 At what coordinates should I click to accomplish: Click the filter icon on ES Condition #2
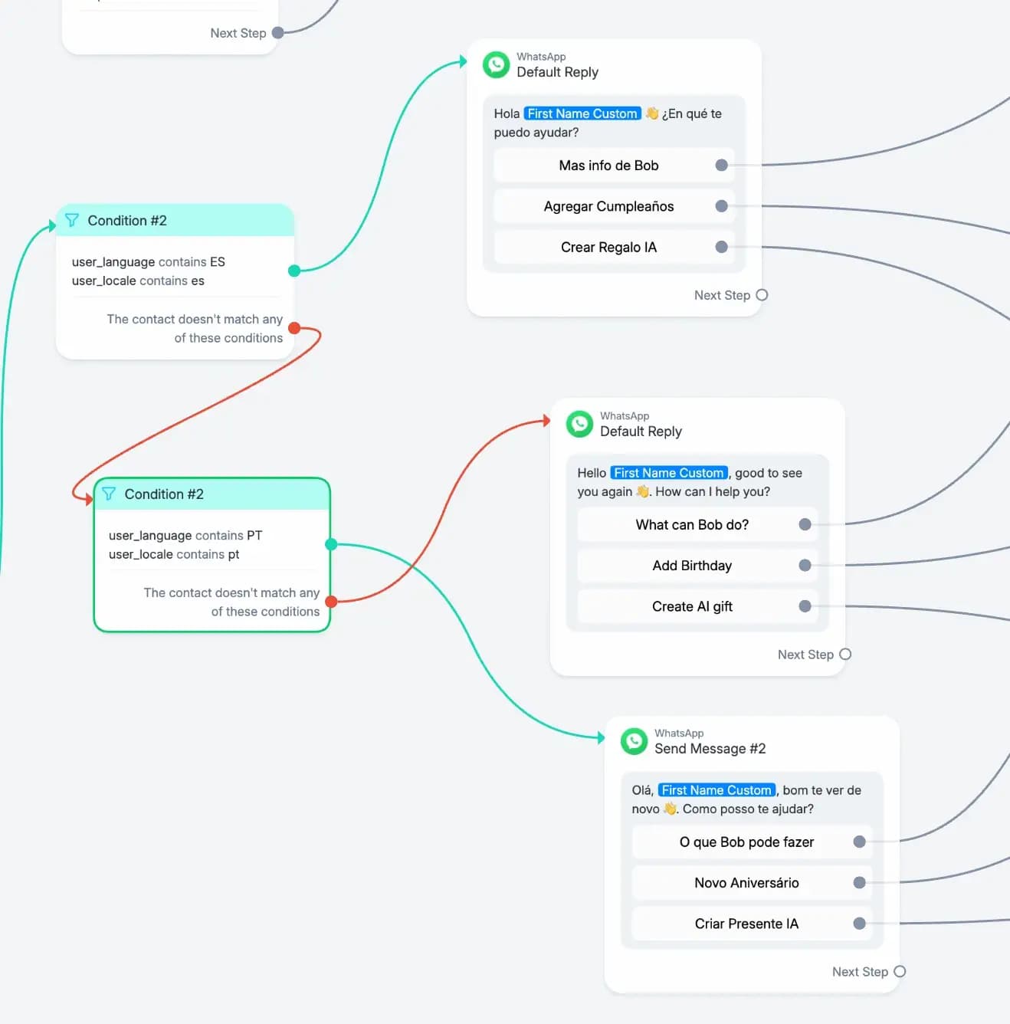[72, 221]
